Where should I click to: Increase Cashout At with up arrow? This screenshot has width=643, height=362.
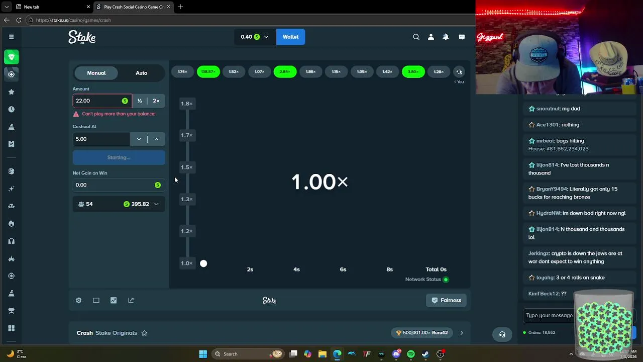[156, 139]
